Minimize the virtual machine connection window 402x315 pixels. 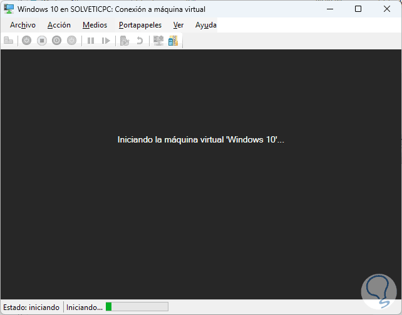coord(330,9)
